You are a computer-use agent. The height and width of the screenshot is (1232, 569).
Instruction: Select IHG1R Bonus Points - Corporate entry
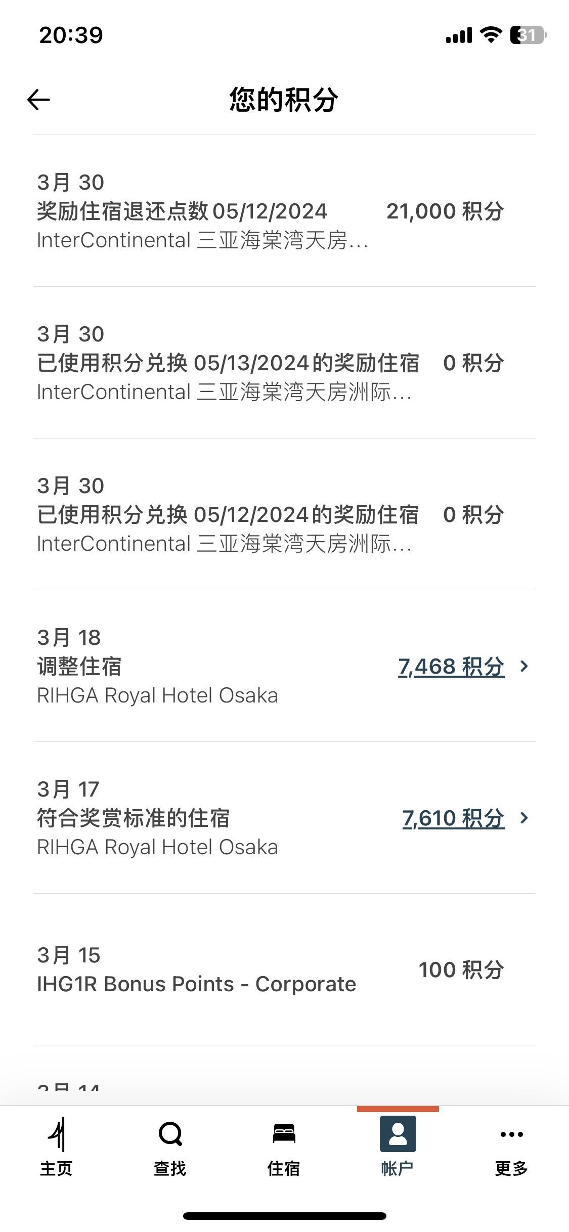click(284, 970)
